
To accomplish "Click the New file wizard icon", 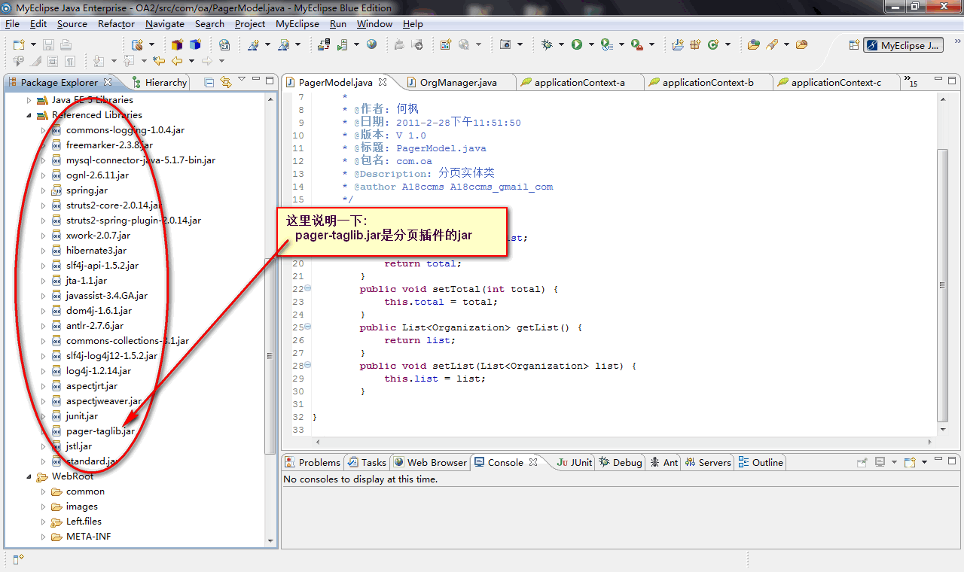I will pyautogui.click(x=19, y=45).
